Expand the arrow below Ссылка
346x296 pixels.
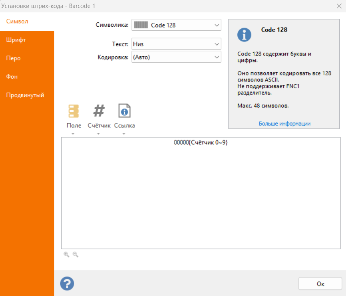pyautogui.click(x=124, y=134)
